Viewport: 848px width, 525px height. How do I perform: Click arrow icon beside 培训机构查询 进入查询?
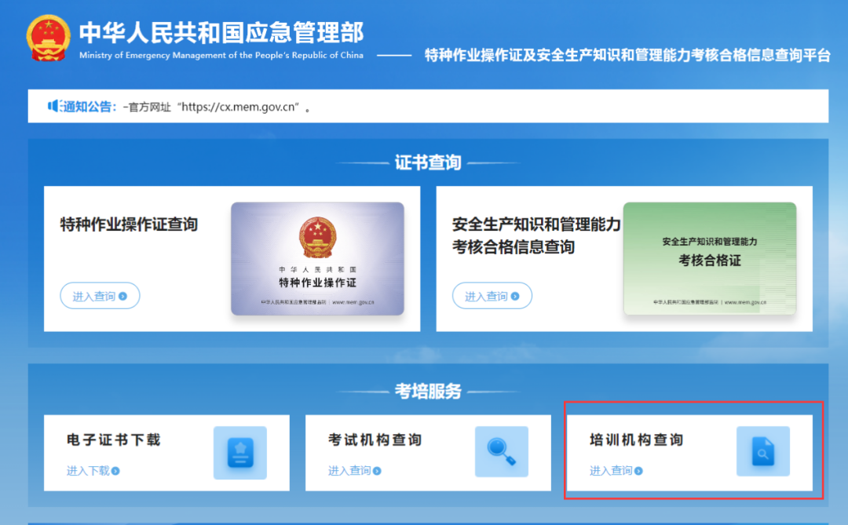tap(639, 472)
